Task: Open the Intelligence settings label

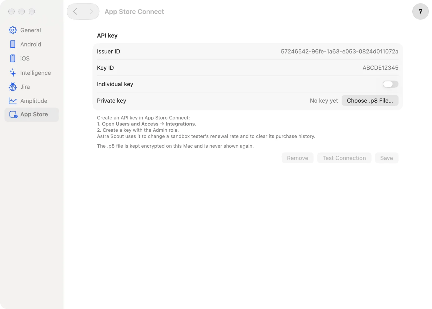Action: 35,73
